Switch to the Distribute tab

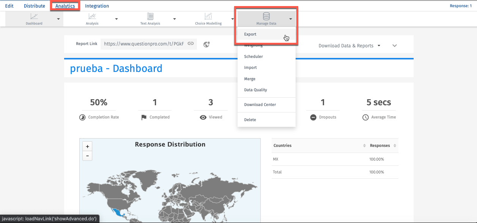point(35,6)
